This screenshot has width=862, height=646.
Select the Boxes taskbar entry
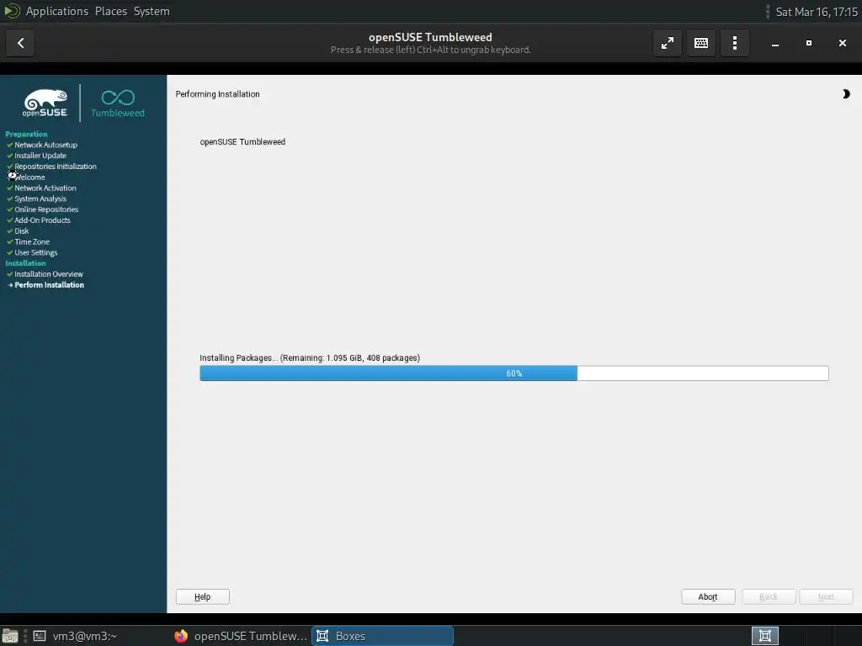(x=383, y=636)
